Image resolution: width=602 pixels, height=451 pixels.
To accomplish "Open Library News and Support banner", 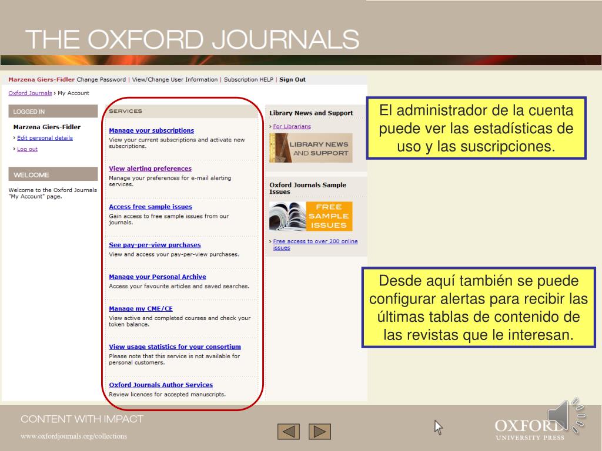I will point(310,148).
